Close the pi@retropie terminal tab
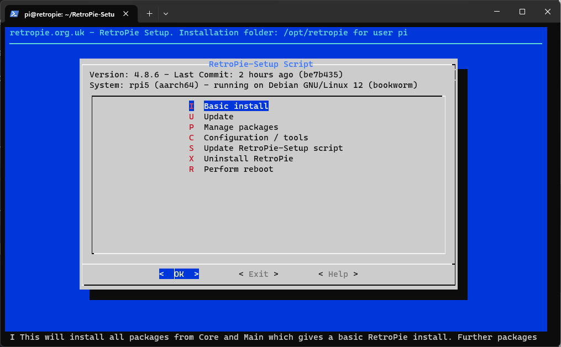Screen dimensions: 561x347 coord(128,14)
